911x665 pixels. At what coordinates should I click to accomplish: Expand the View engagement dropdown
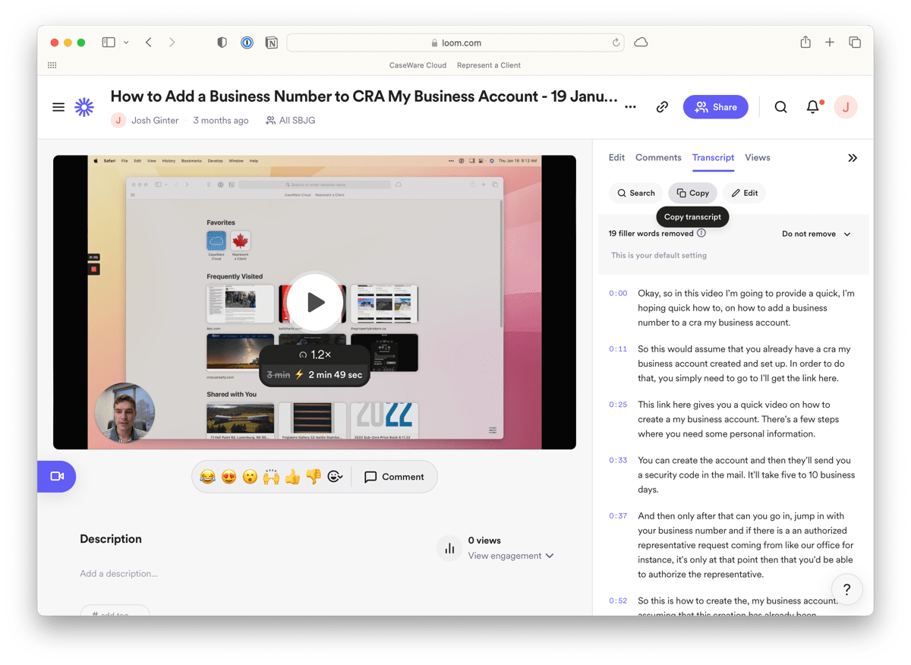coord(511,556)
